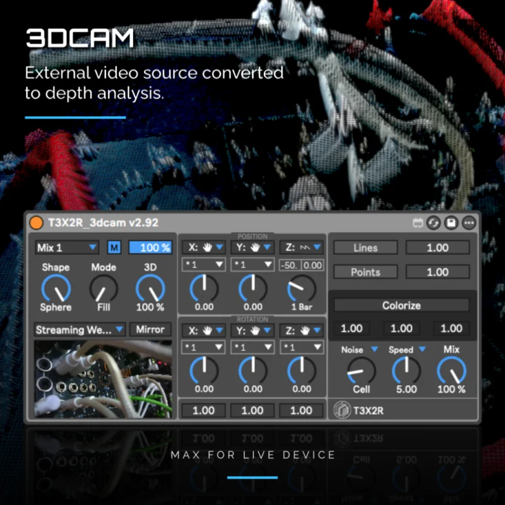505x505 pixels.
Task: Click the waveform icon for Position Z
Action: (305, 247)
